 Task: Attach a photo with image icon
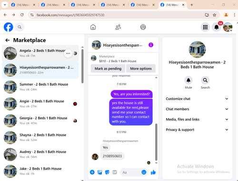point(100,172)
